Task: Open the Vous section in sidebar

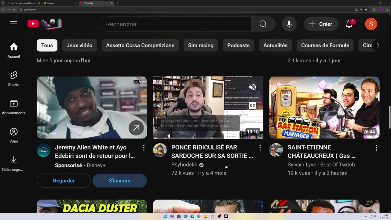Action: click(x=14, y=135)
